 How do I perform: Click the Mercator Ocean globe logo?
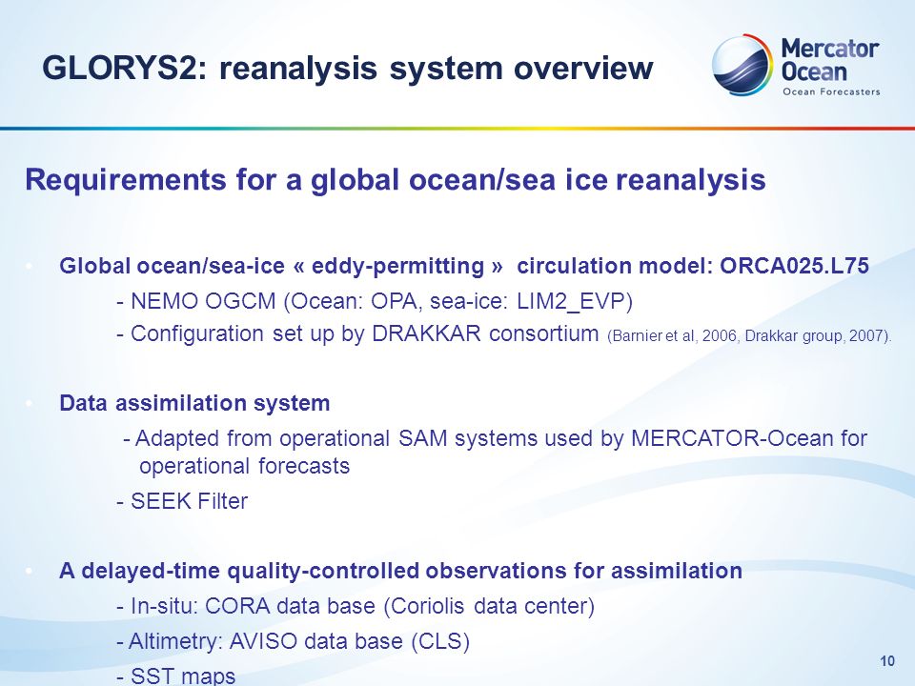pos(742,65)
